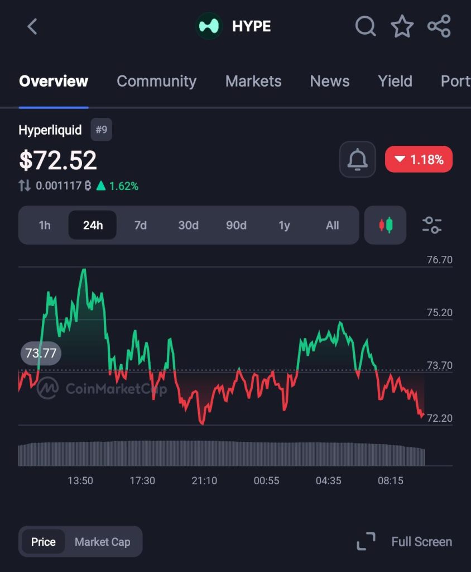The width and height of the screenshot is (471, 572).
Task: Select the All time range
Action: click(332, 225)
